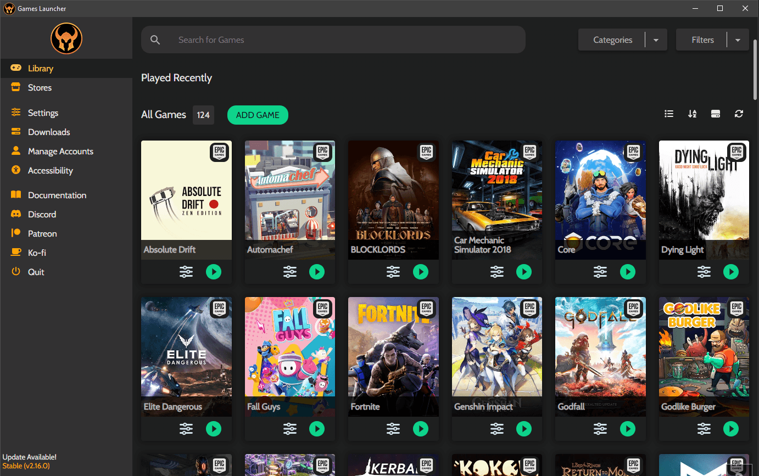
Task: Toggle the installed games sort icon
Action: [716, 114]
